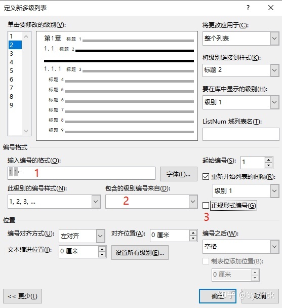Select level 9 in the level list
This screenshot has height=308, width=282.
point(15,105)
